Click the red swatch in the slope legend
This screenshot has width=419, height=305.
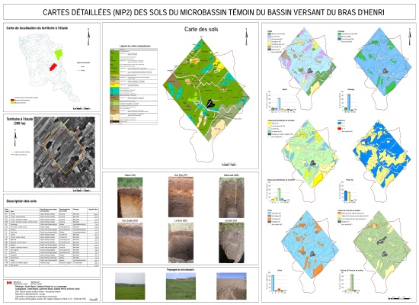tap(339, 129)
